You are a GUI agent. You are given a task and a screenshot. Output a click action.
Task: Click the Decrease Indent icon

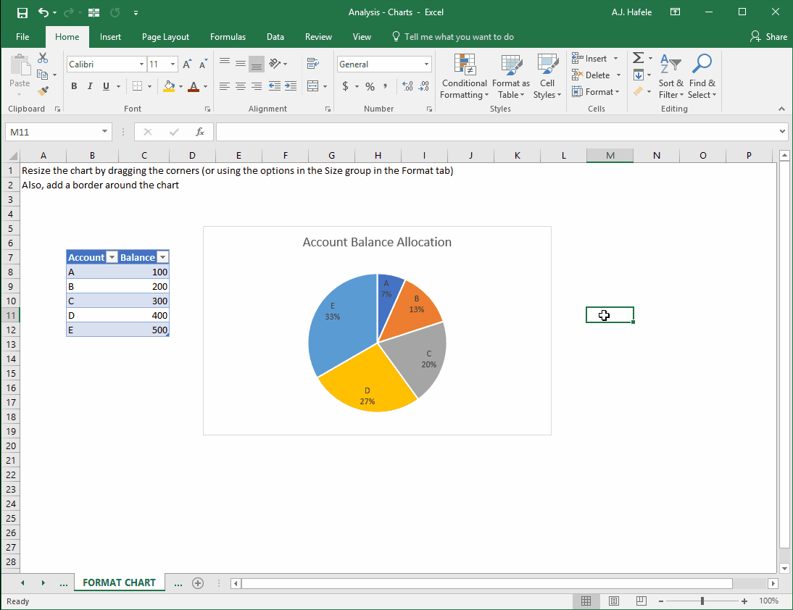(274, 86)
